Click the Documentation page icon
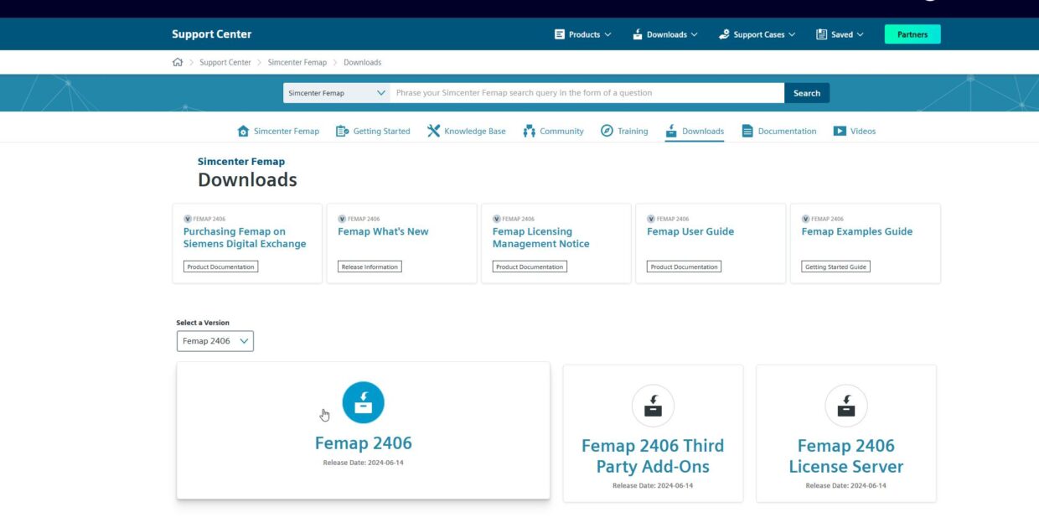Image resolution: width=1039 pixels, height=528 pixels. (747, 131)
